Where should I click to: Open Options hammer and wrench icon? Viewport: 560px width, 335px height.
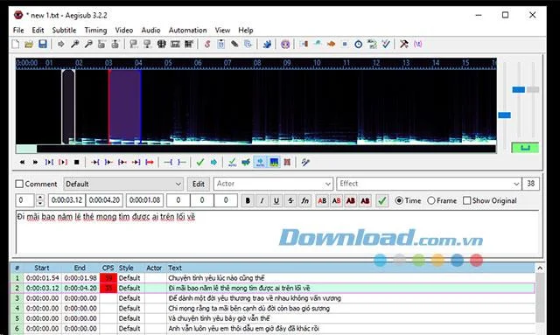[404, 45]
